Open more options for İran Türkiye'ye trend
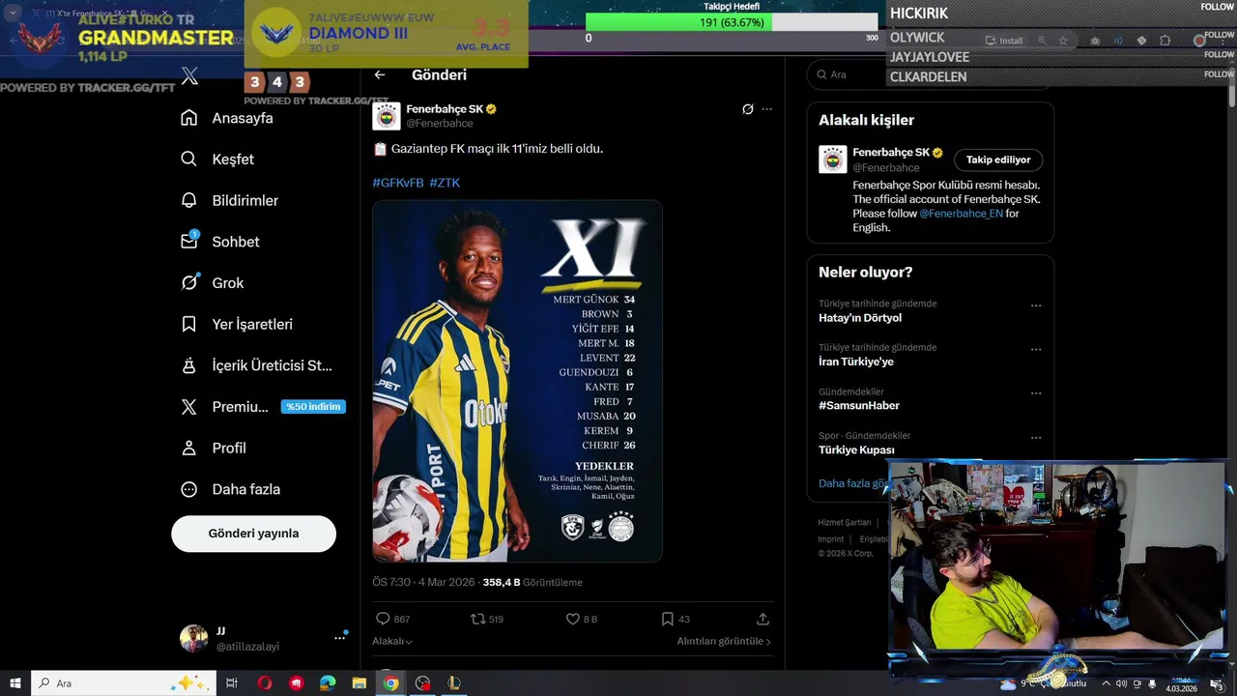This screenshot has width=1237, height=696. coord(1036,349)
